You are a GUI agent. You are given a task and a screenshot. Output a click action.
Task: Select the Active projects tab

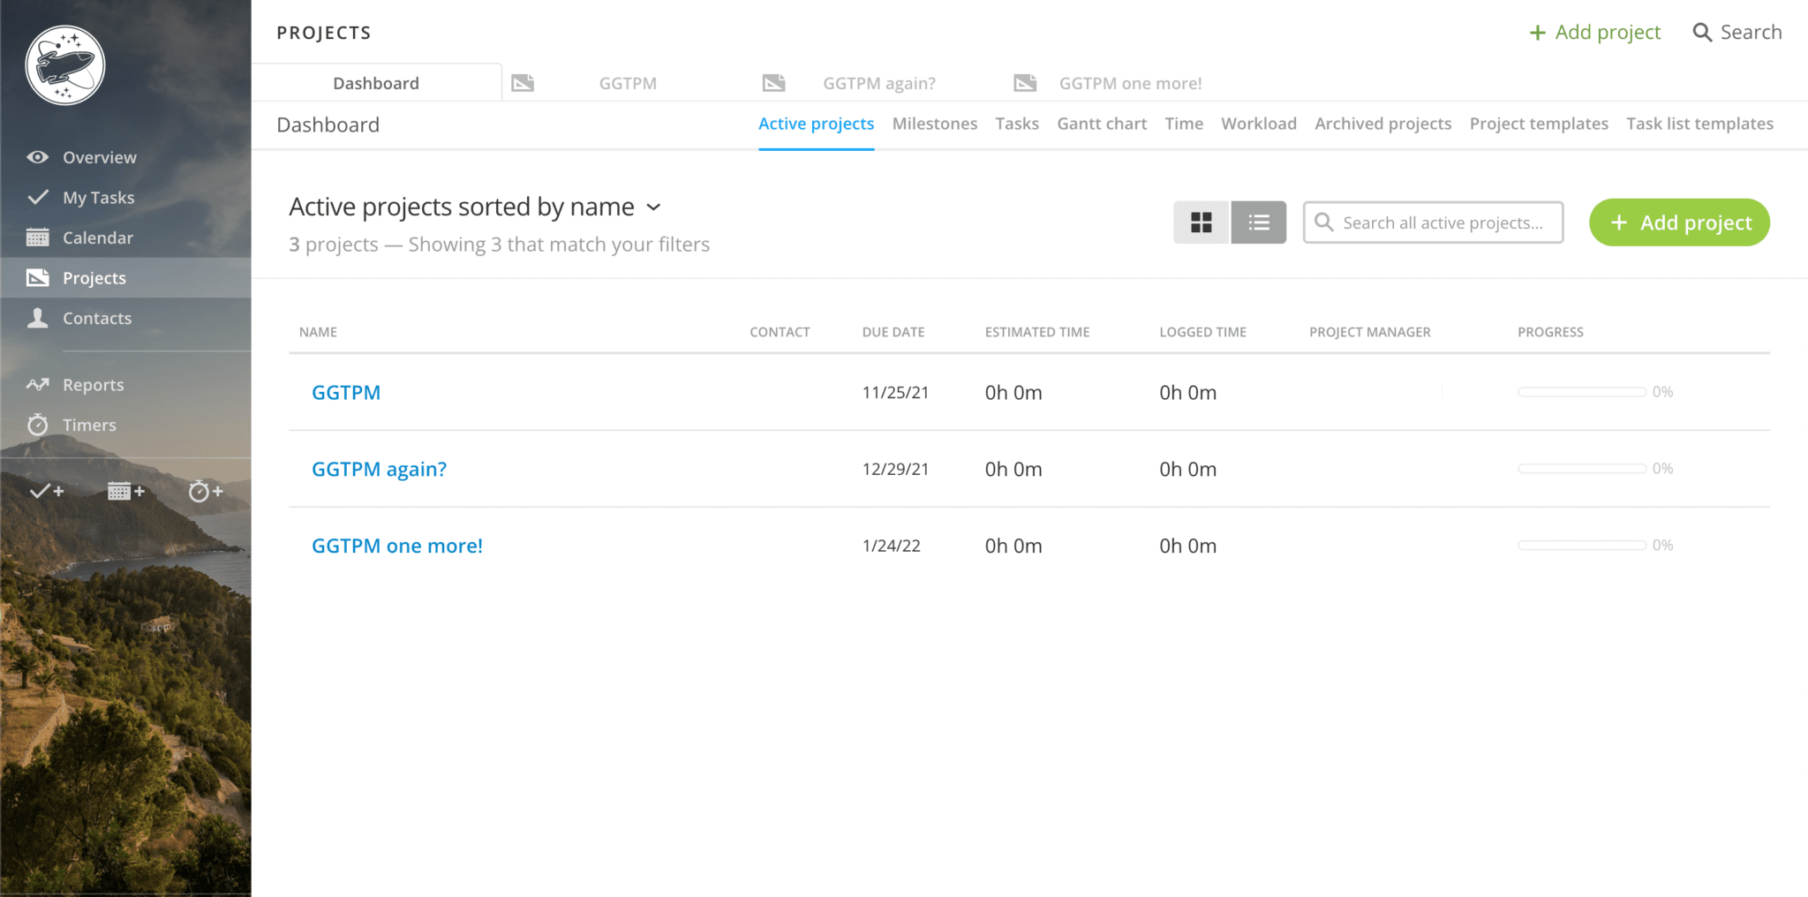click(816, 124)
